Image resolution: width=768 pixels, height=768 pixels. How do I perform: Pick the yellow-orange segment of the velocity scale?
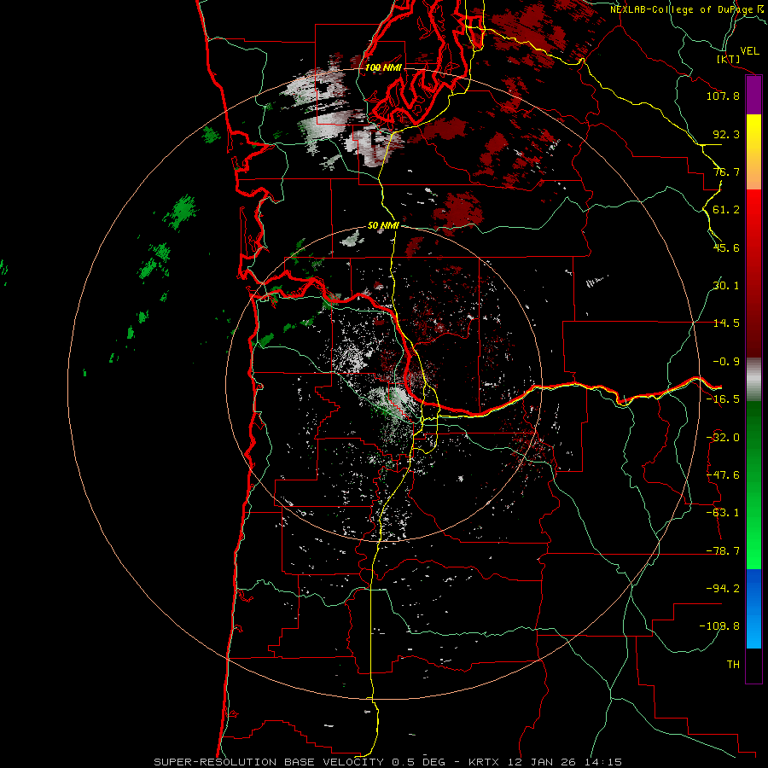[753, 152]
